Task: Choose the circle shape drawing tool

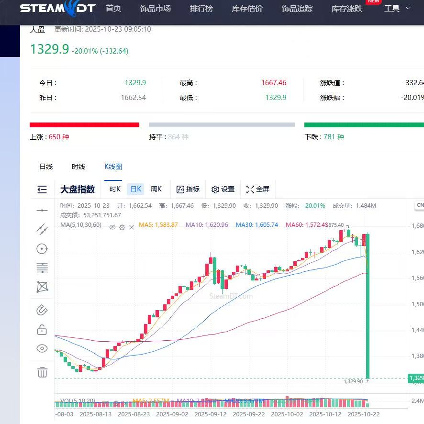Action: click(42, 249)
